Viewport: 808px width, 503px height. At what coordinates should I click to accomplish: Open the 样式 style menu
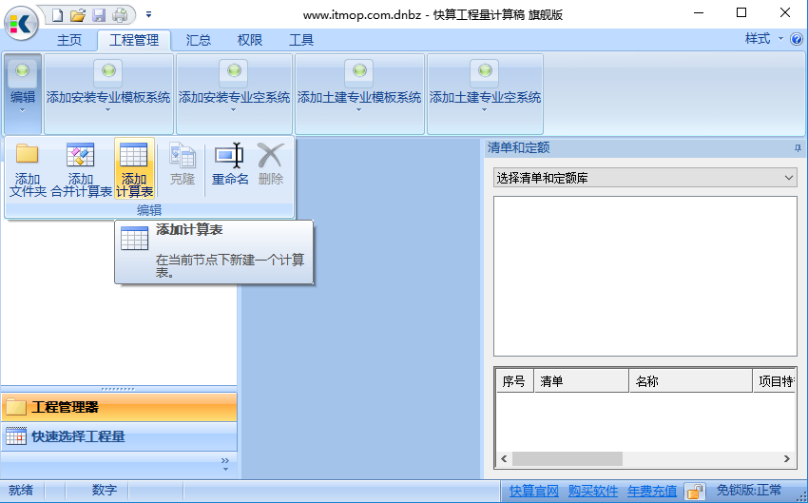point(763,39)
